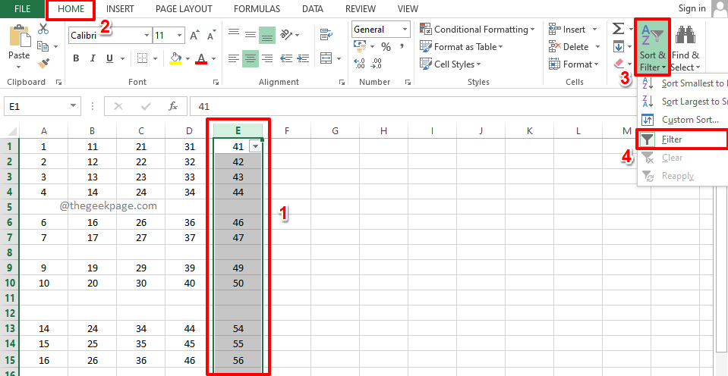Screen dimensions: 728x376
Task: Click the Insert Function fx icon
Action: click(x=173, y=107)
